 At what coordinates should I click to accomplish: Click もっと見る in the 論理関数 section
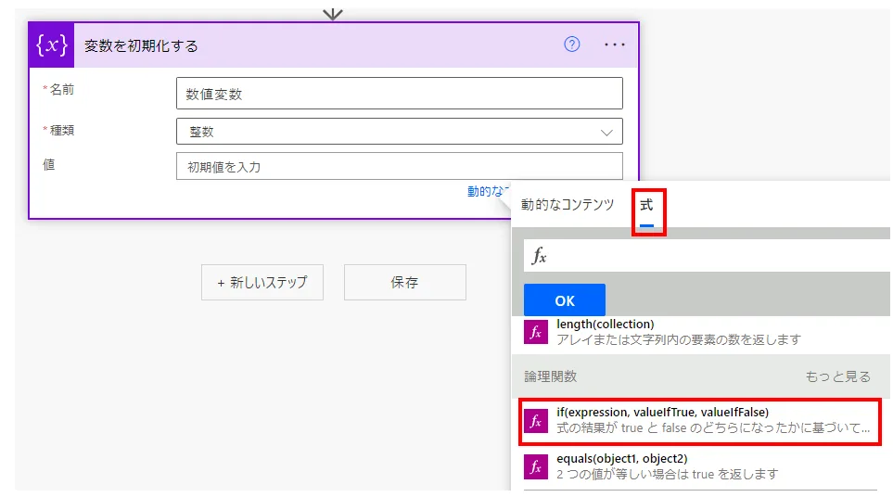tap(837, 376)
